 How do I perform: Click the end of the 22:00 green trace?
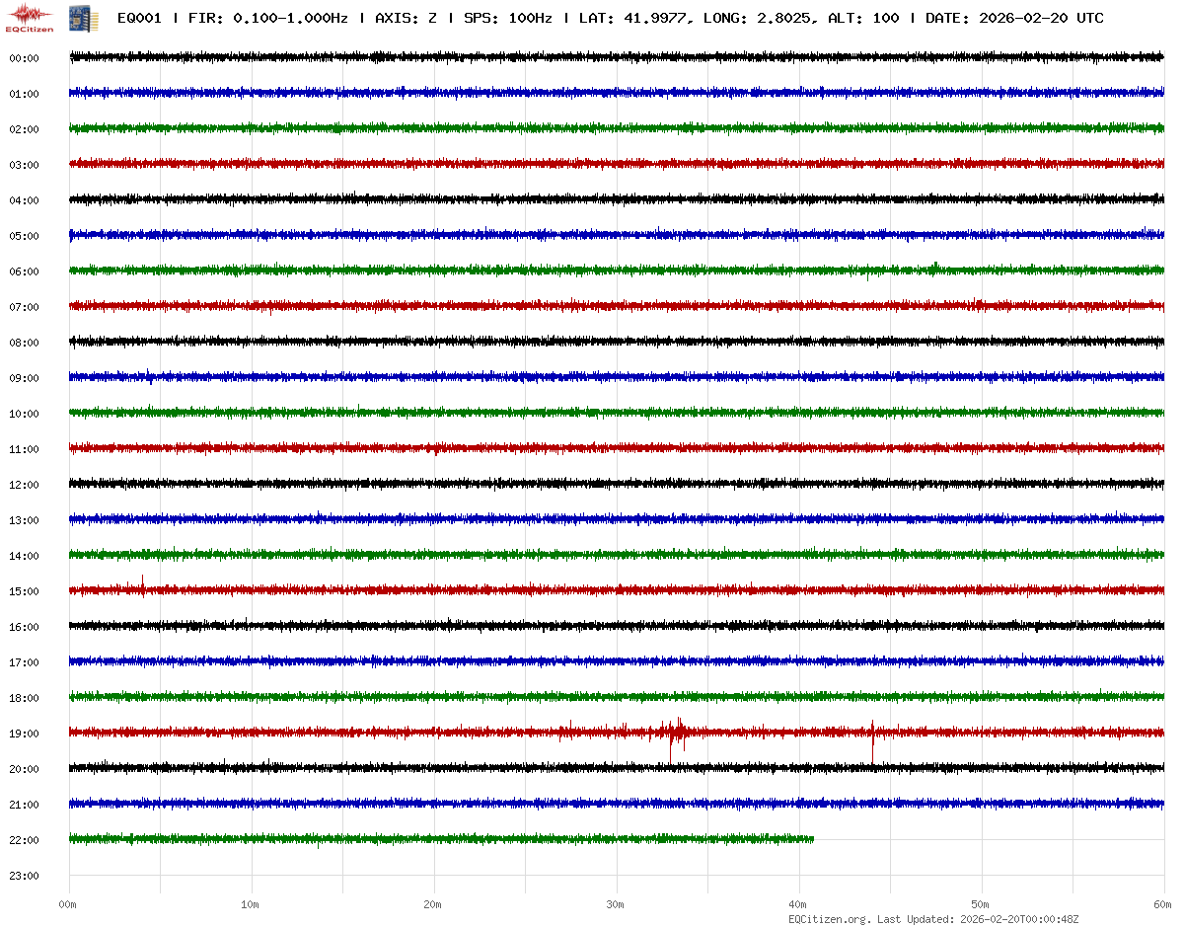(x=812, y=839)
